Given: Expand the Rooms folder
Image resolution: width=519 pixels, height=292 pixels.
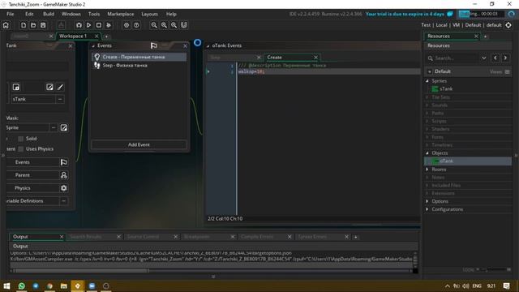Looking at the screenshot, I should pos(427,170).
